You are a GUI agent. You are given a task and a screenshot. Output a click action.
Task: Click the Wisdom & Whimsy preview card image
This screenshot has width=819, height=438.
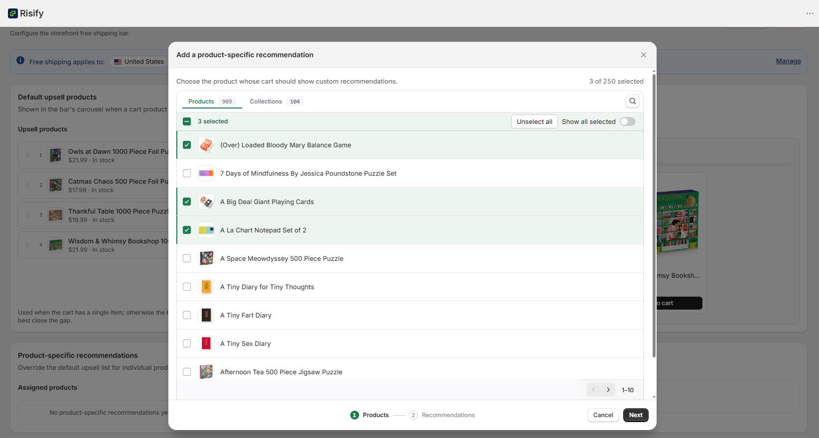tap(679, 222)
